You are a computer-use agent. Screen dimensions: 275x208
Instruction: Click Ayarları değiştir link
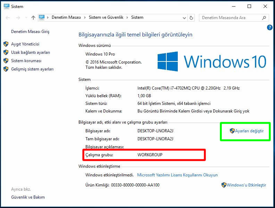pyautogui.click(x=249, y=131)
